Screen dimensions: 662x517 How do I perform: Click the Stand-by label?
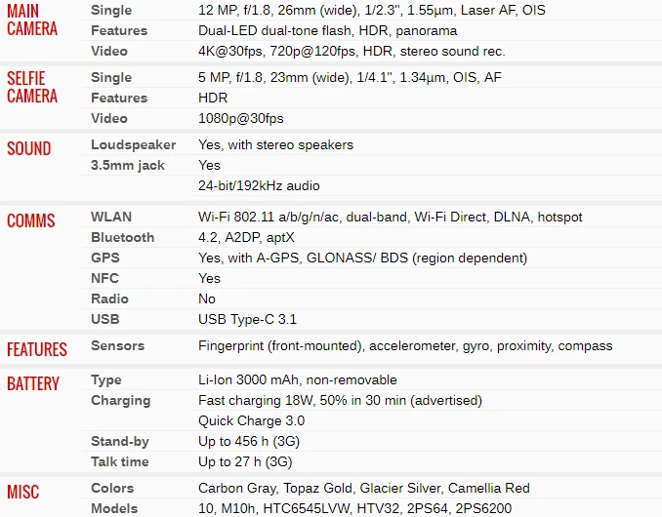120,441
